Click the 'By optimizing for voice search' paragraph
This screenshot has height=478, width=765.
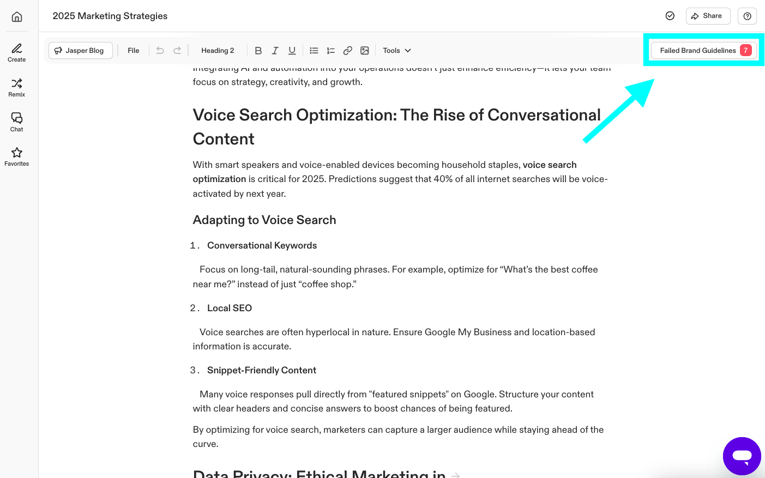(398, 437)
